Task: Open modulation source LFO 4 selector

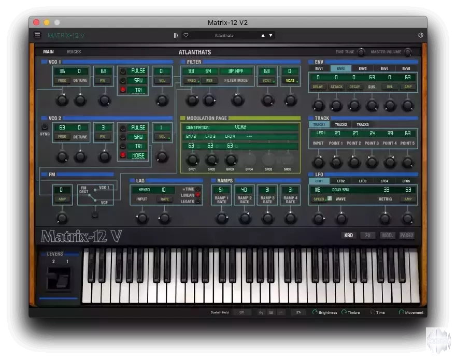Action: coord(230,136)
